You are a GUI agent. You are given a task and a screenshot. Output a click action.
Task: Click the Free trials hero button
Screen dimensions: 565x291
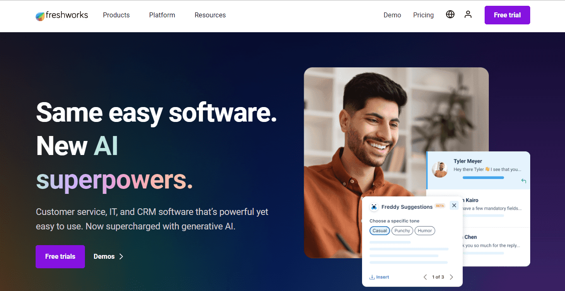pyautogui.click(x=60, y=257)
